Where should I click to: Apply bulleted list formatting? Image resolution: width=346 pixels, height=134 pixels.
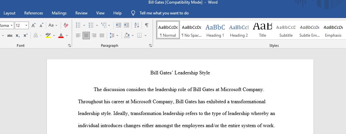coord(78,25)
